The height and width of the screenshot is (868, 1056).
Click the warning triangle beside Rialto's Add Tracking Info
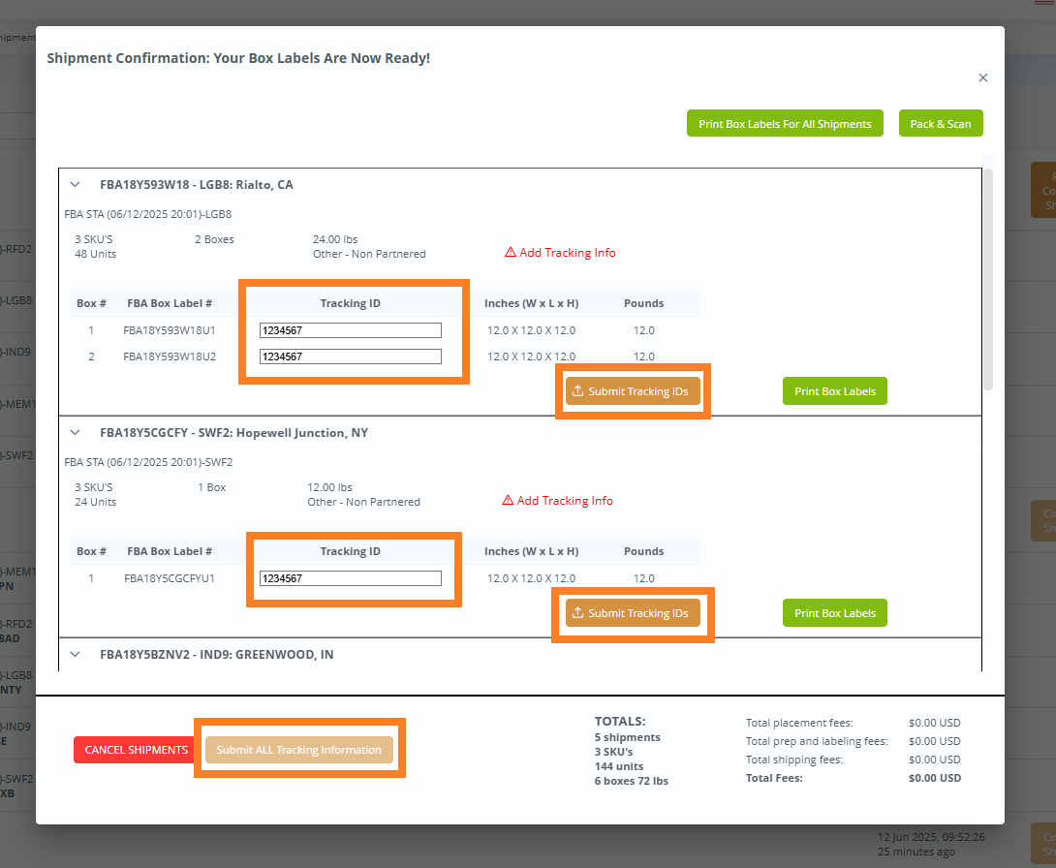point(511,252)
